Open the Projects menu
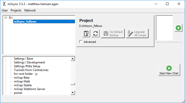The width and height of the screenshot is (185, 103). (16, 10)
